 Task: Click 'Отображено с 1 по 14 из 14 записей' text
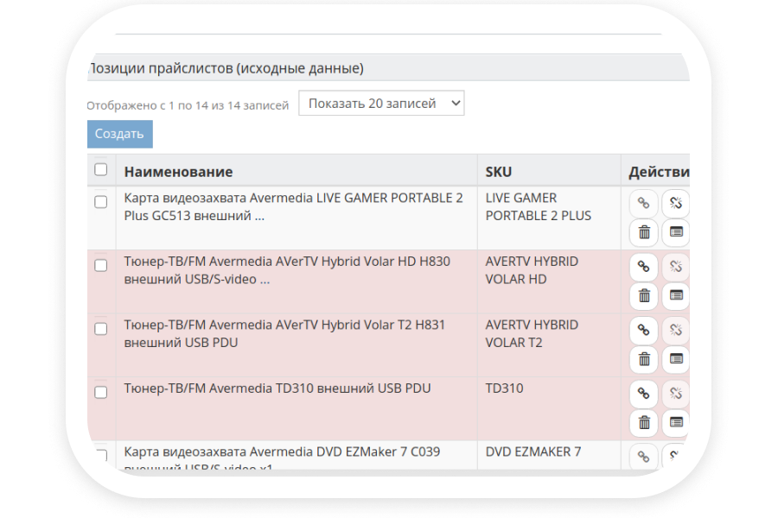(x=188, y=105)
